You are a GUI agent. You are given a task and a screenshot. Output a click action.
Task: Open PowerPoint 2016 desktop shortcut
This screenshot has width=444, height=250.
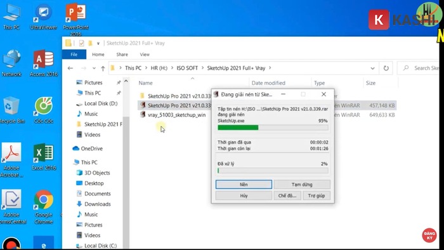pos(75,20)
